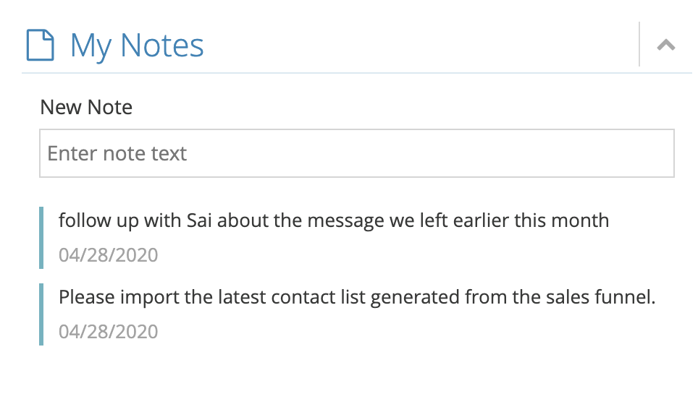
Task: Click the My Notes document icon
Action: (40, 45)
